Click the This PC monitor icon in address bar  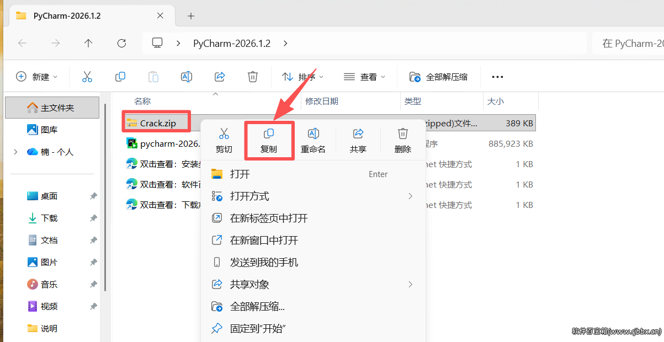[x=158, y=43]
